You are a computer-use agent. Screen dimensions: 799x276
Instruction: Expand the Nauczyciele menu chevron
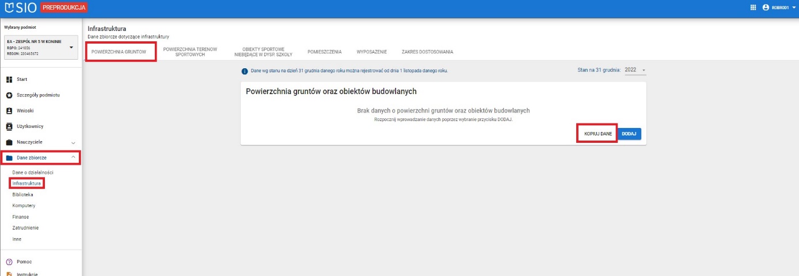coord(73,142)
